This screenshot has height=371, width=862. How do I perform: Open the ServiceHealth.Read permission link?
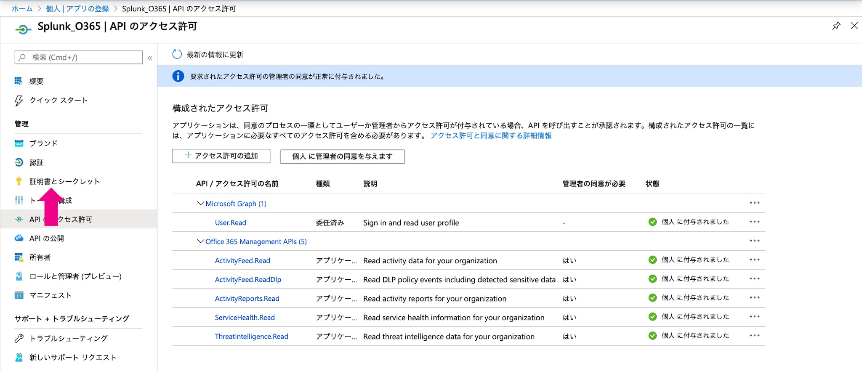[x=245, y=317]
